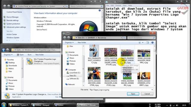This screenshot has width=191, height=107.
Task: Click the back arrow in the Open dialog
Action: tap(65, 38)
